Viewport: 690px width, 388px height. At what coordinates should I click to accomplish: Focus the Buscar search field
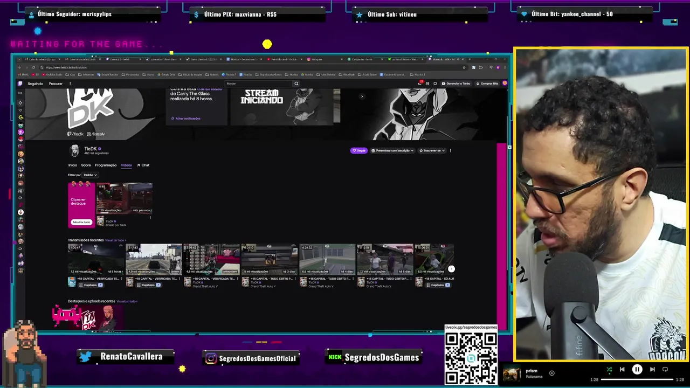[x=258, y=84]
